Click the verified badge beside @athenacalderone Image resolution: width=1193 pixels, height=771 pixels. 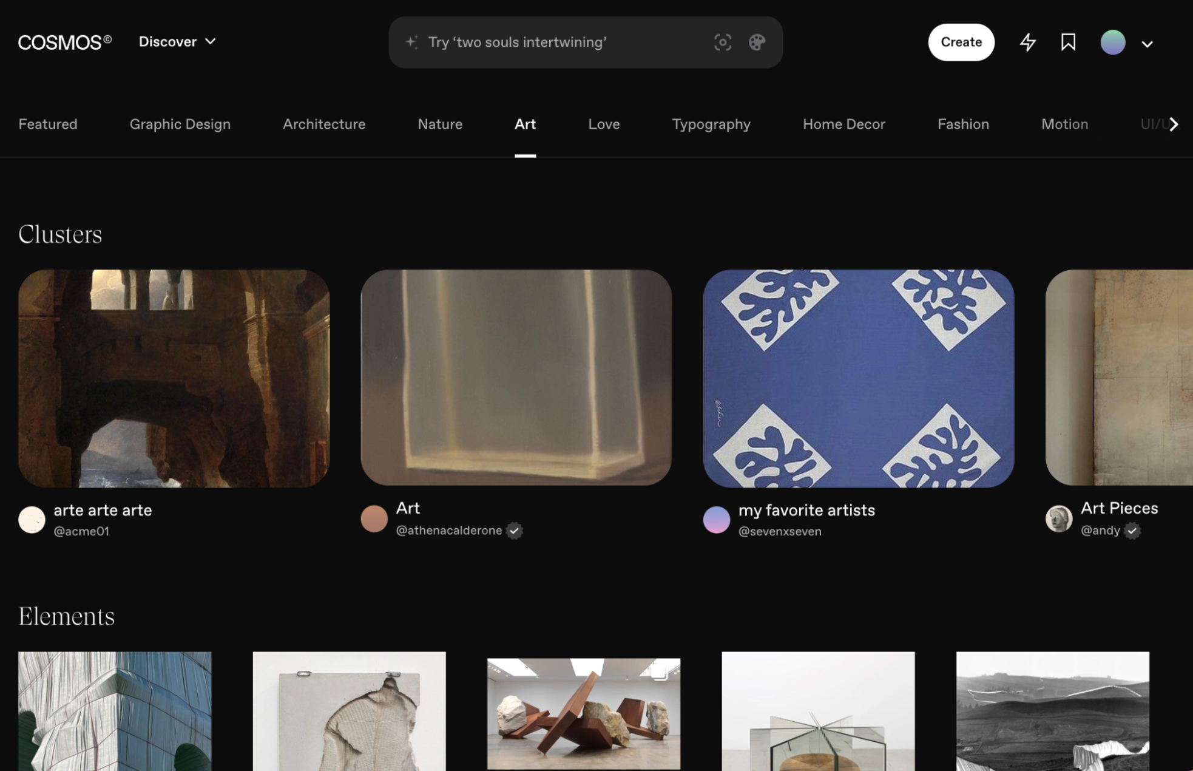[514, 531]
